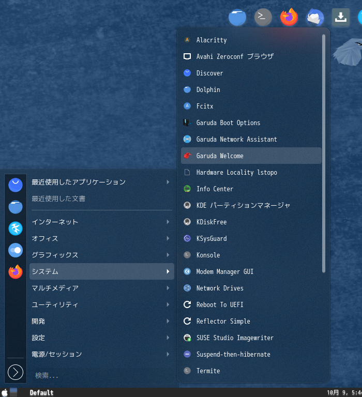Screen dimensions: 362x397
Task: Expand the オフィス category
Action: (x=101, y=238)
